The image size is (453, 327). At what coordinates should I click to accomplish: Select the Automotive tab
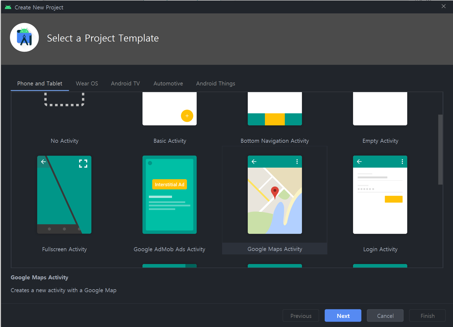coord(168,84)
